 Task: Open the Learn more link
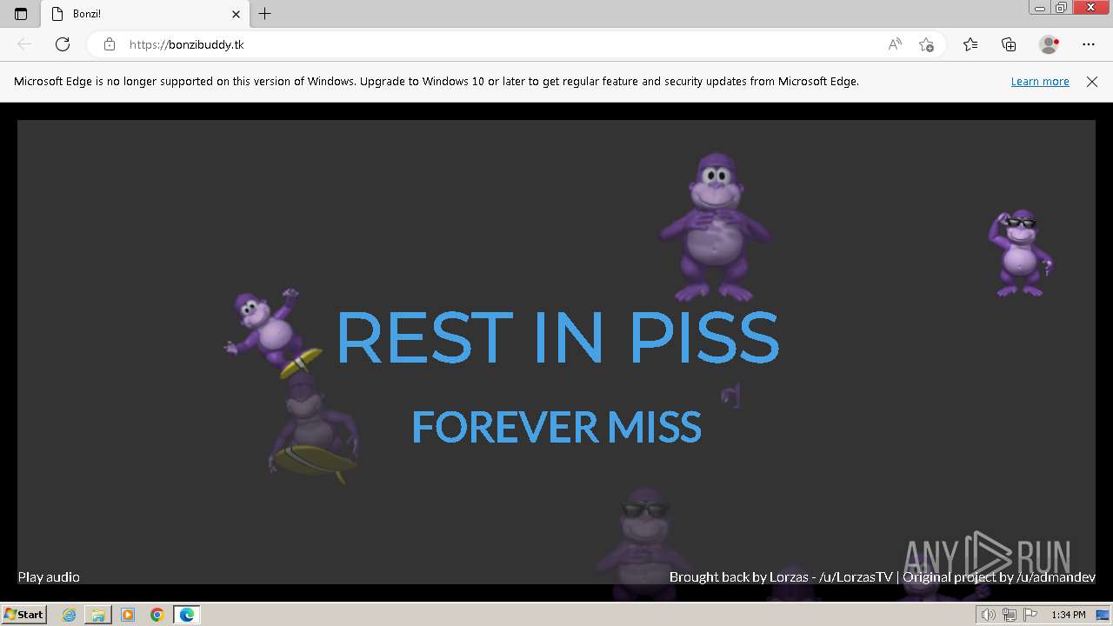click(1040, 82)
